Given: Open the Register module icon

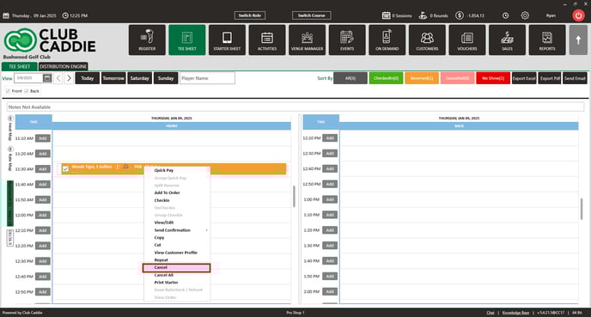Looking at the screenshot, I should click(147, 40).
